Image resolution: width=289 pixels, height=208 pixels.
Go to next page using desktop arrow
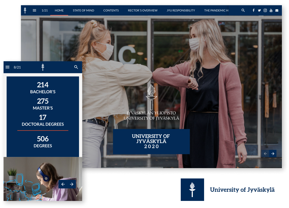pyautogui.click(x=273, y=154)
